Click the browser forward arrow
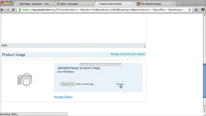 [8, 10]
